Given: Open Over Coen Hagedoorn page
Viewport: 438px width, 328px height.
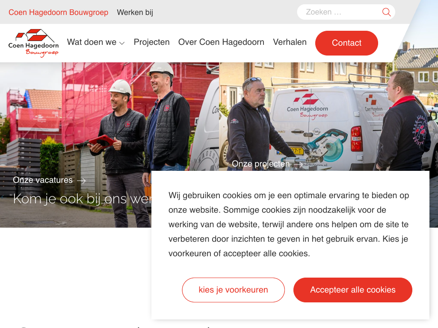Looking at the screenshot, I should (221, 42).
